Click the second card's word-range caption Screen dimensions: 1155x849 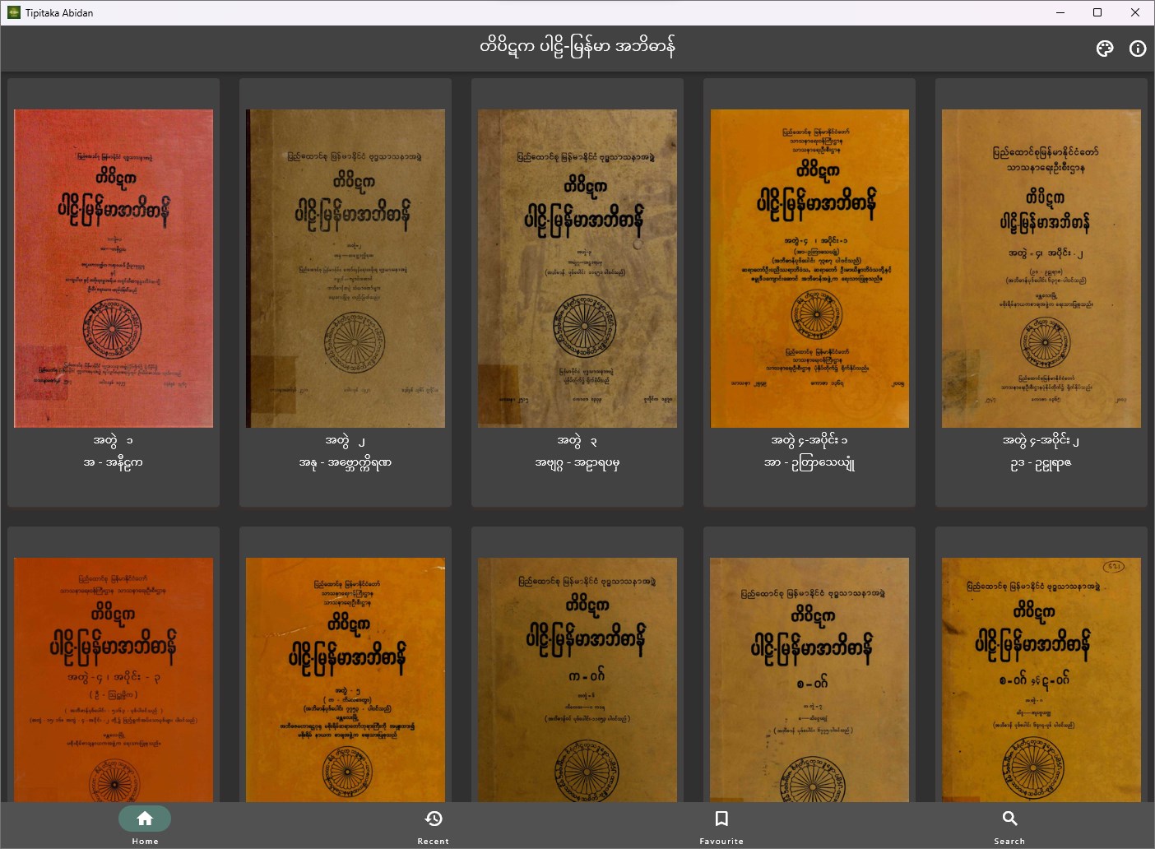click(346, 462)
